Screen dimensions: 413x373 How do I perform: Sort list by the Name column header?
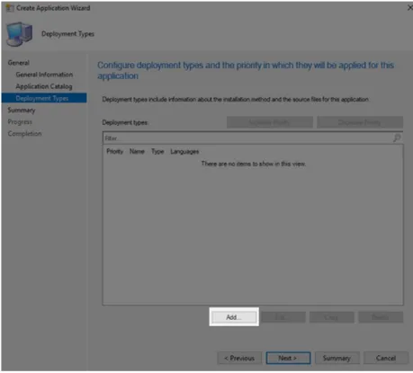pyautogui.click(x=137, y=151)
